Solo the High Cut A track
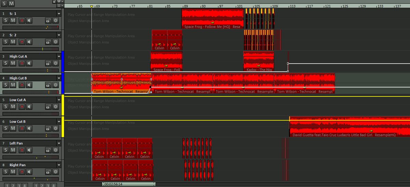This screenshot has height=187, width=410. 6,63
